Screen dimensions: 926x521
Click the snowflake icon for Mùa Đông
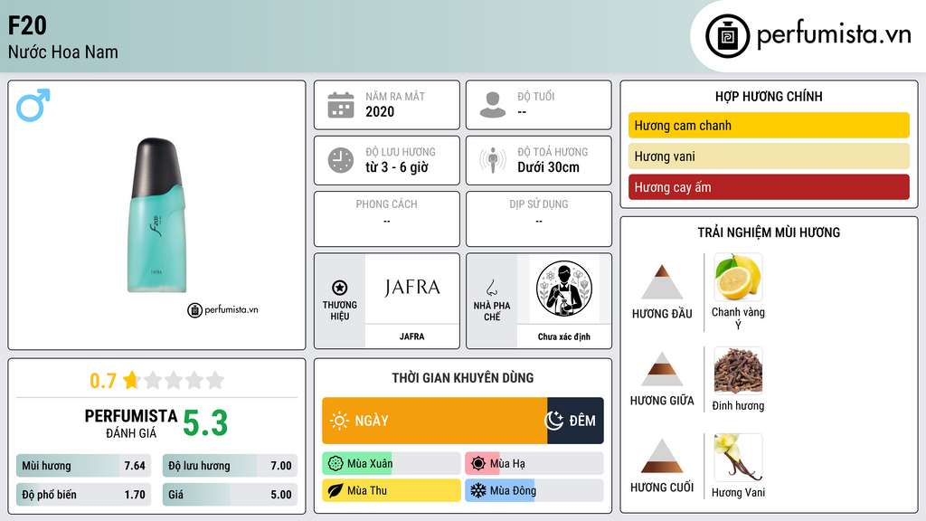[x=478, y=490]
